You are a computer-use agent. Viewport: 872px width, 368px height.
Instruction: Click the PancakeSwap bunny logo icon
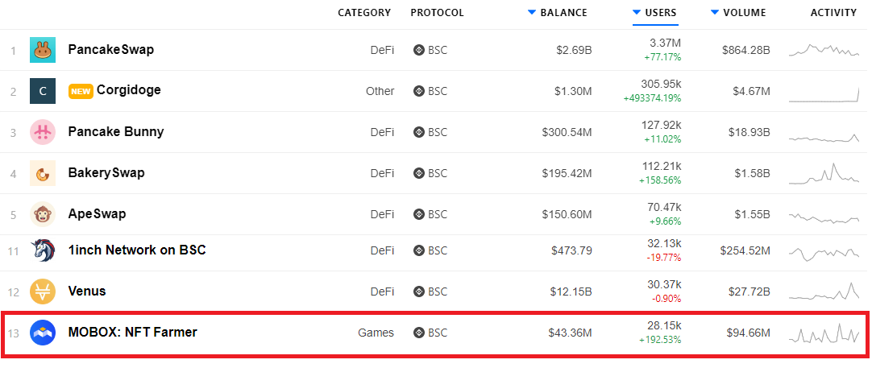(42, 50)
